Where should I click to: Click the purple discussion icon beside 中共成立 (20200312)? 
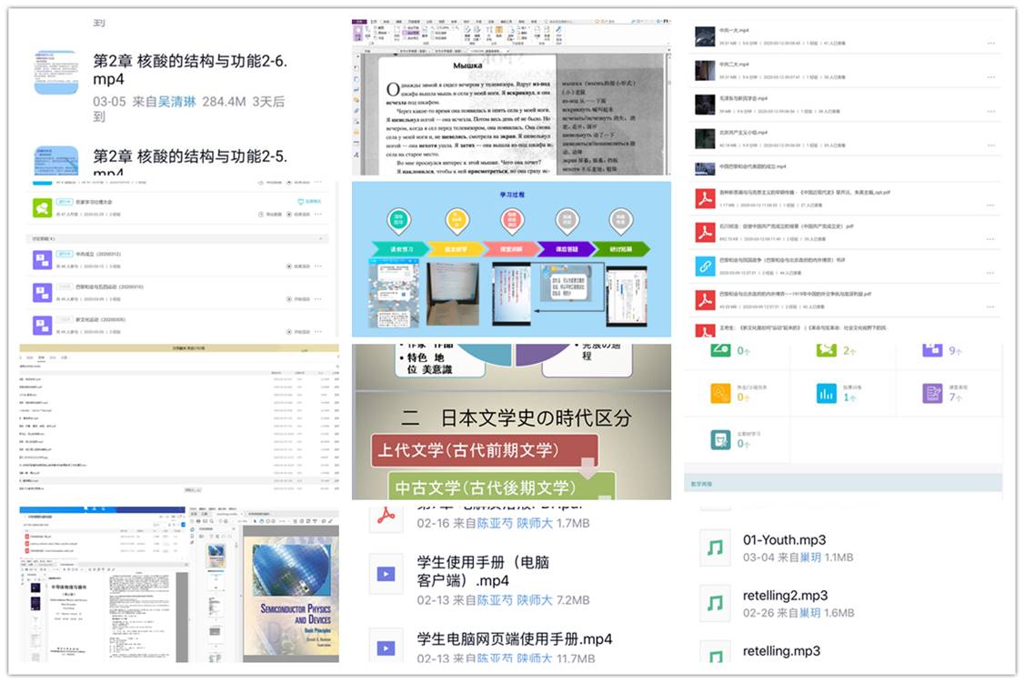coord(42,260)
